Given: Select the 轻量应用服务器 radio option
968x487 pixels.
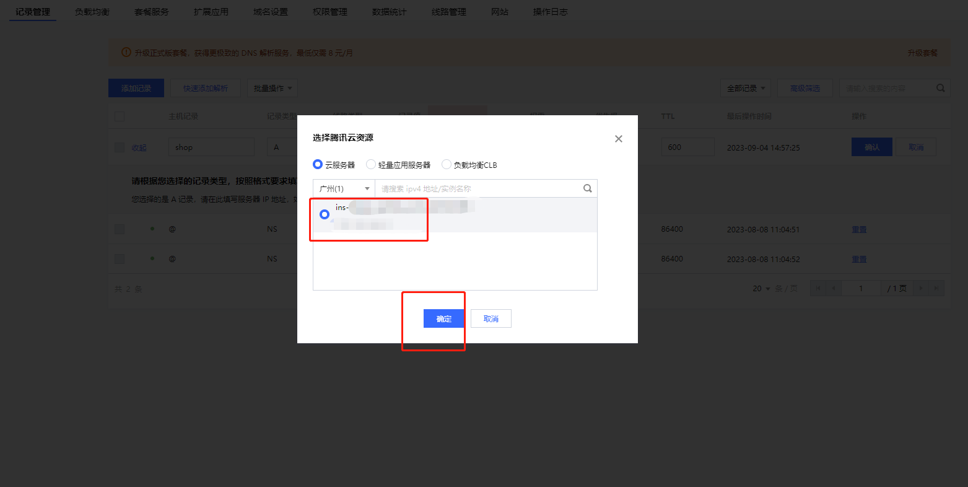Looking at the screenshot, I should tap(371, 165).
